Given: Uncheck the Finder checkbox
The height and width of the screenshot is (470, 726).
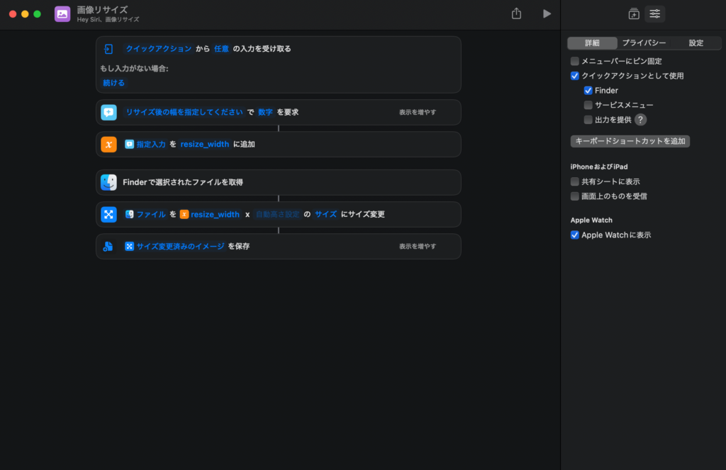Looking at the screenshot, I should click(588, 91).
